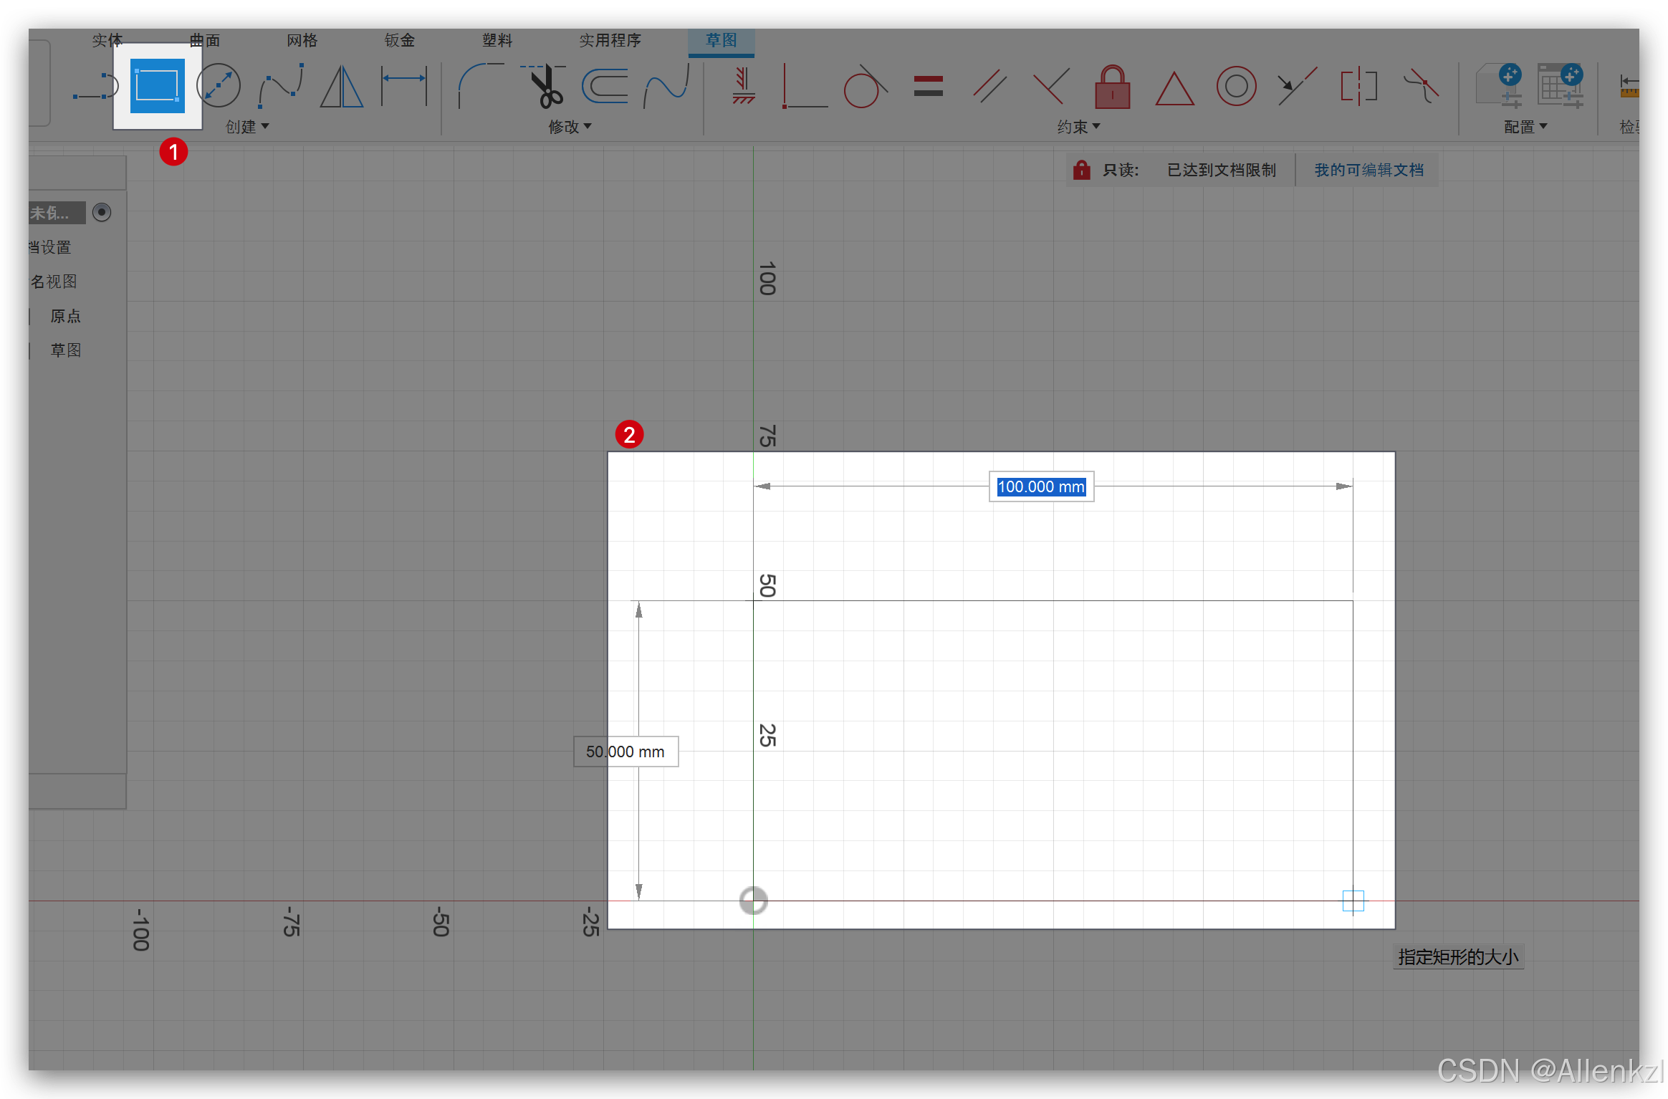Expand the 约束 dropdown menu
Screen dimensions: 1668x1099
coord(1078,127)
